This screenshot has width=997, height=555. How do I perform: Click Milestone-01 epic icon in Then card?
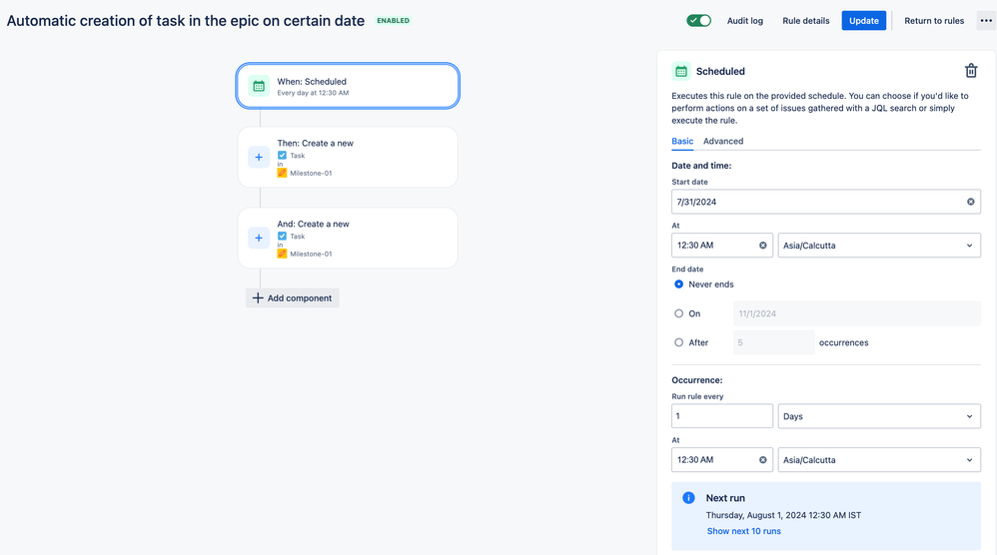click(x=282, y=173)
